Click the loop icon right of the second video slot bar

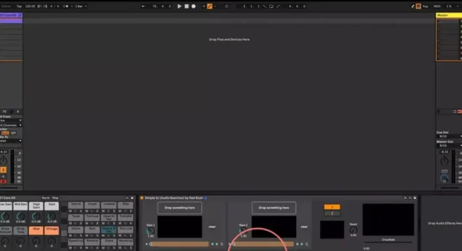[x=307, y=244]
